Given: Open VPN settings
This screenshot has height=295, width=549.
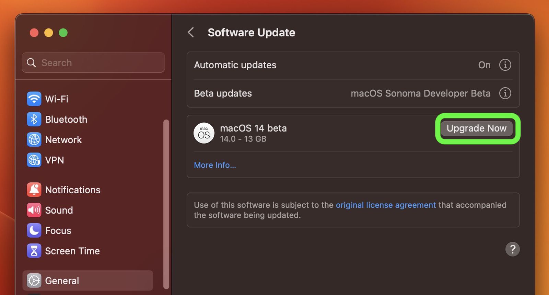Looking at the screenshot, I should [x=34, y=160].
